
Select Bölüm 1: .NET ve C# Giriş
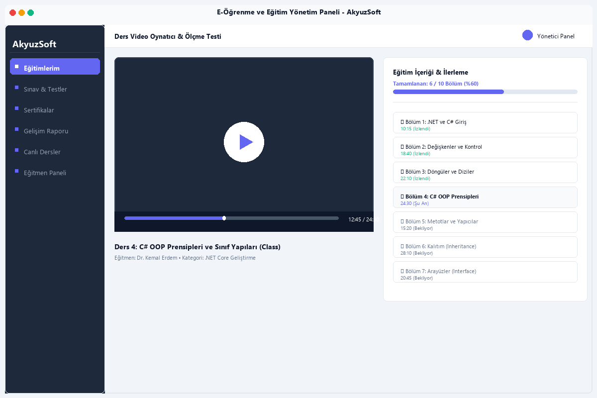485,123
